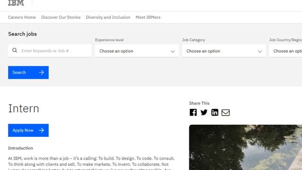The width and height of the screenshot is (302, 170).
Task: Open the Job Country/Region dropdown
Action: [x=285, y=51]
